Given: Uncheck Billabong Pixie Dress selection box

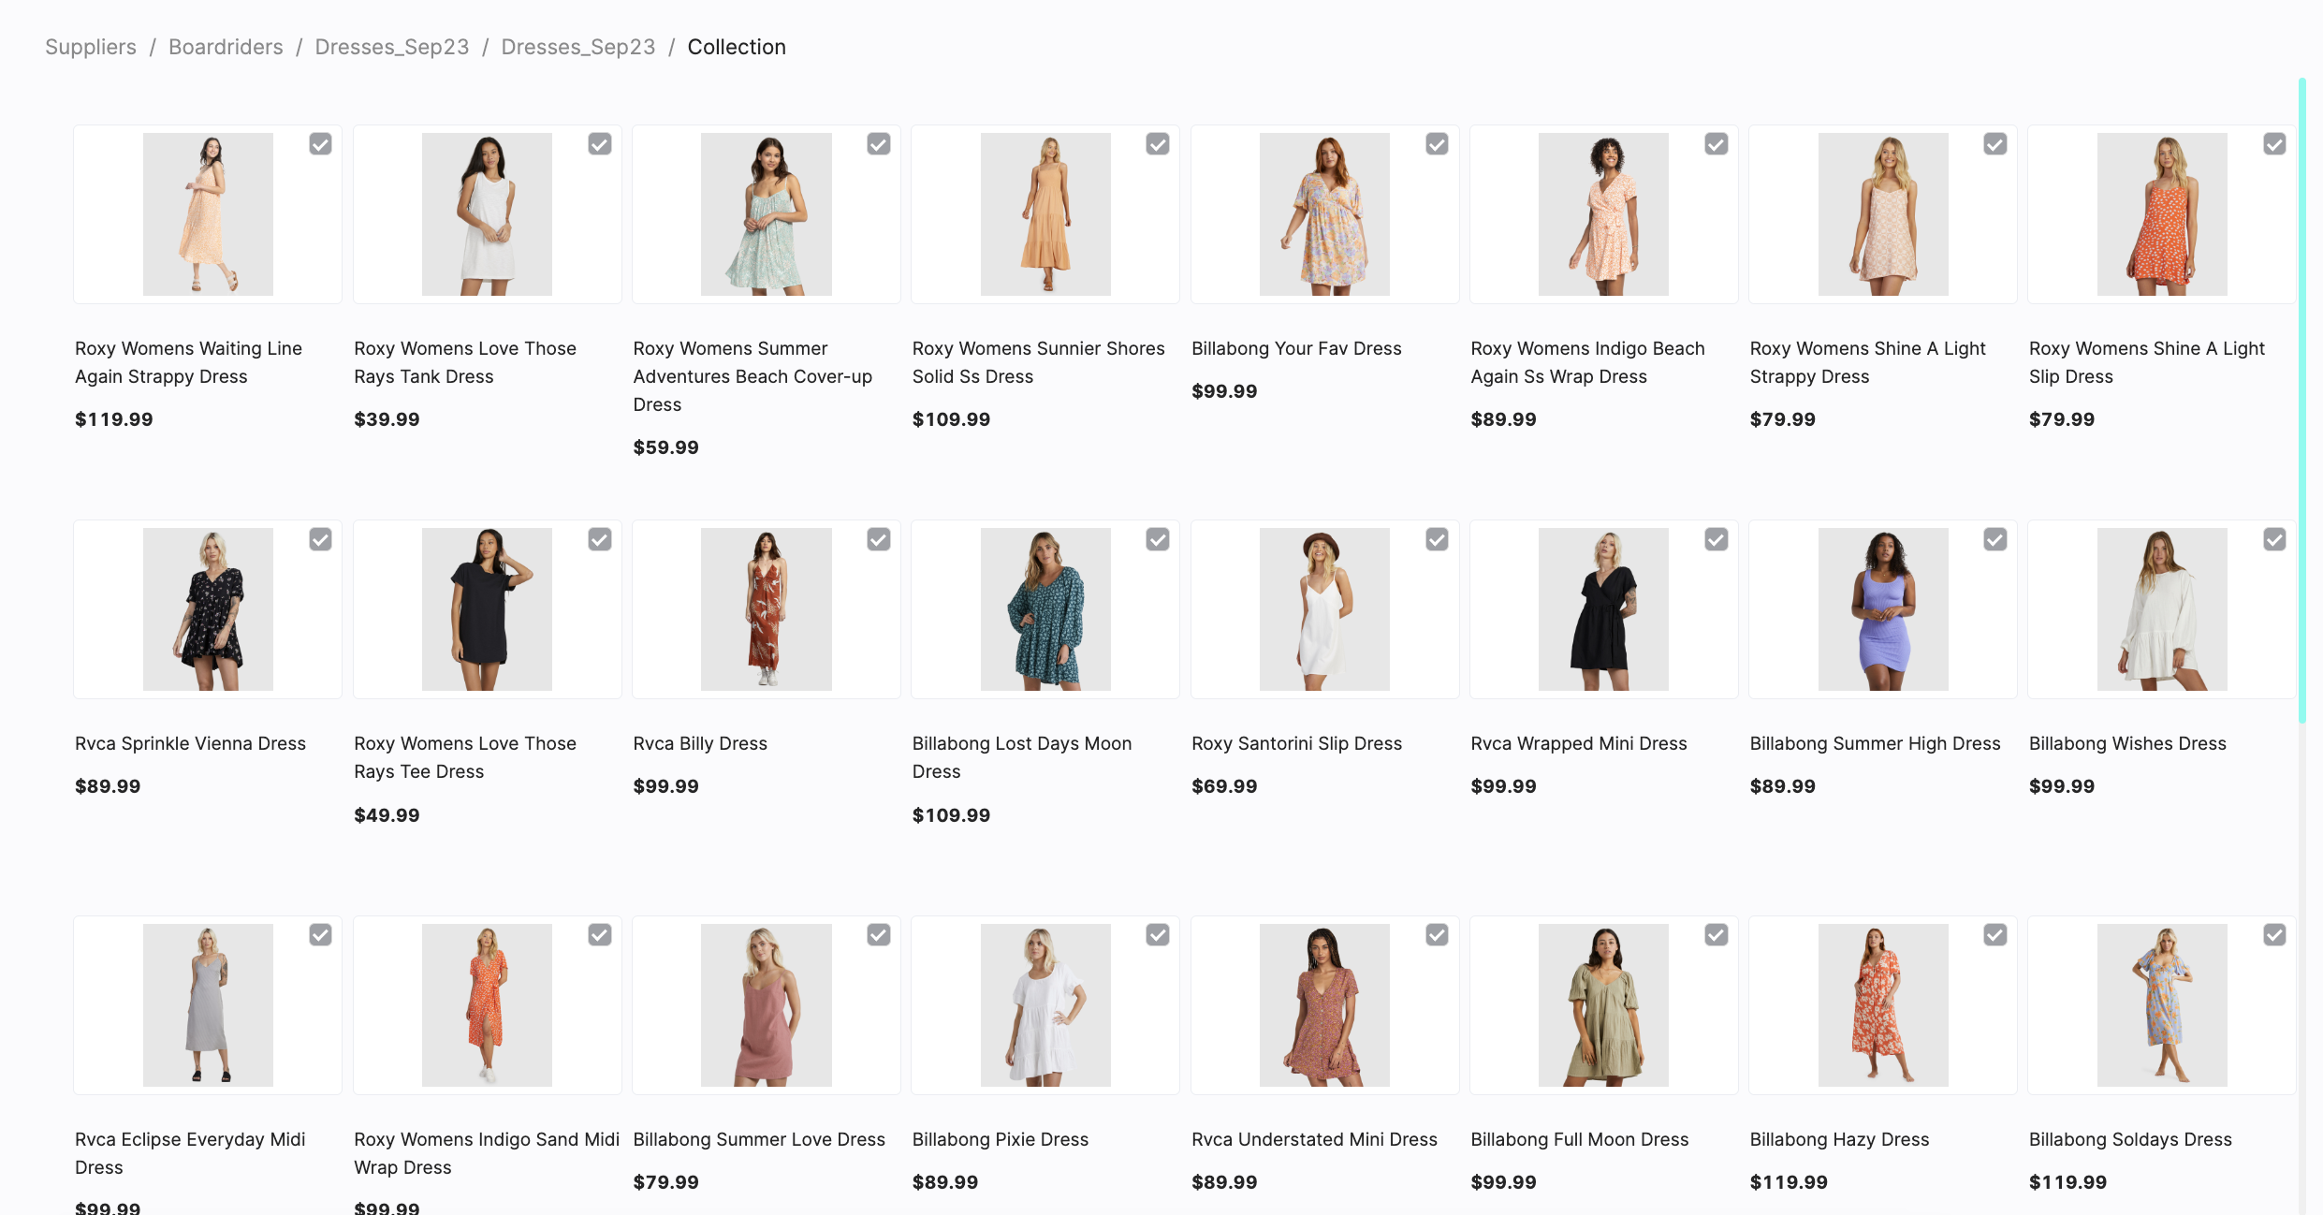Looking at the screenshot, I should [1158, 935].
